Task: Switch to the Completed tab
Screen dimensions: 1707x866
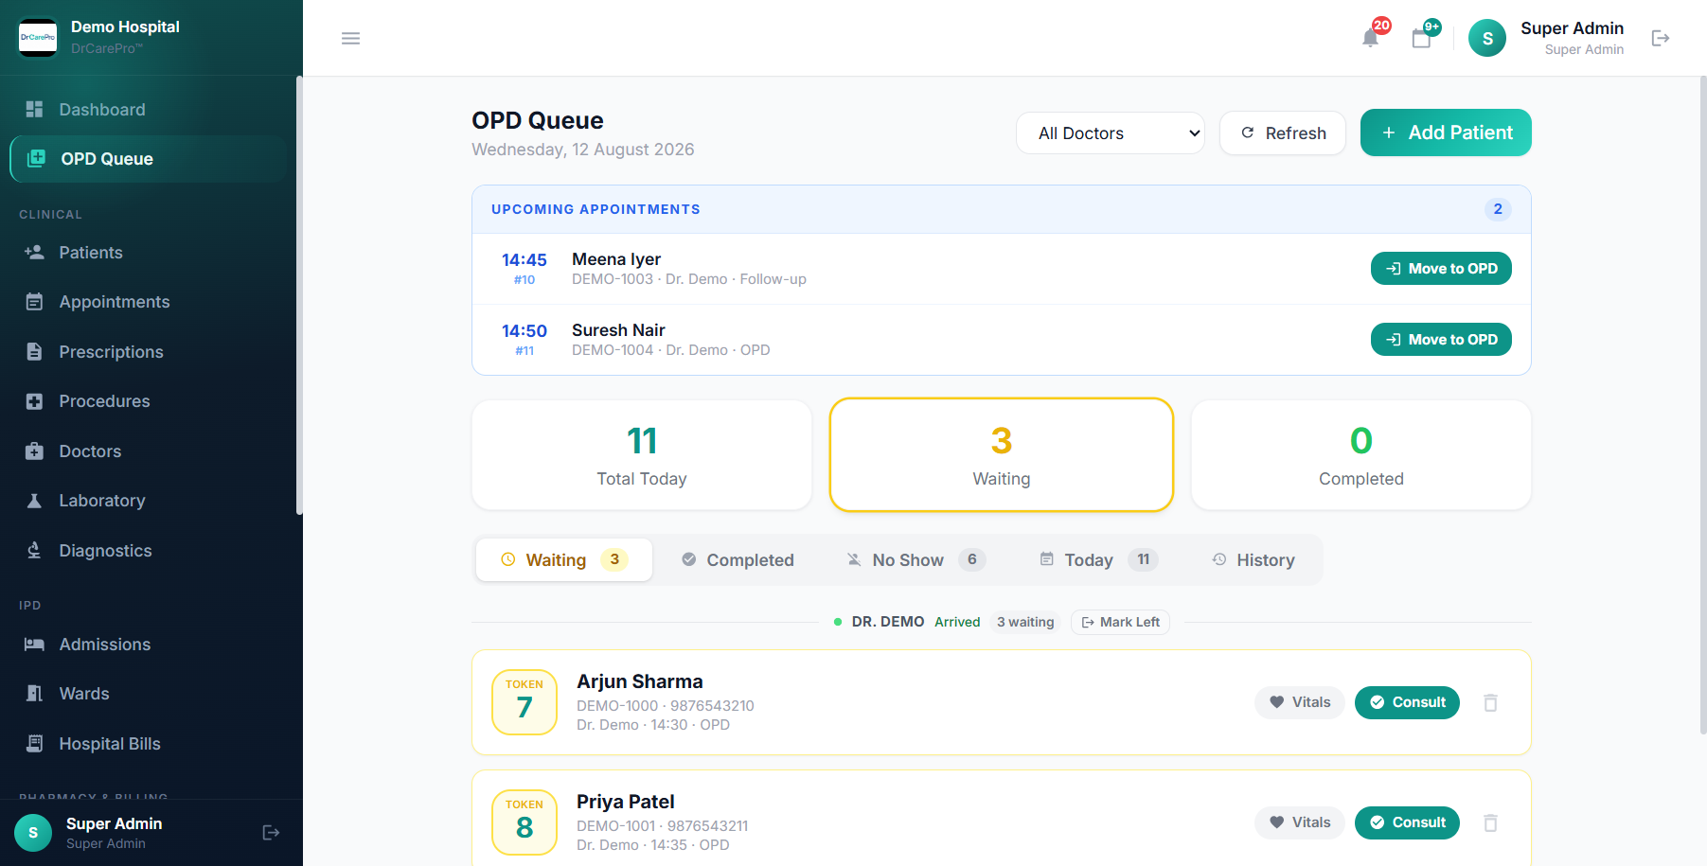Action: pos(738,560)
